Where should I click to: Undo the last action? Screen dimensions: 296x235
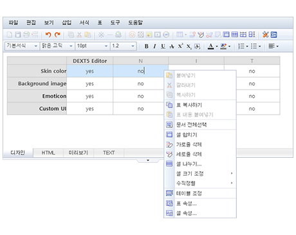click(48, 34)
